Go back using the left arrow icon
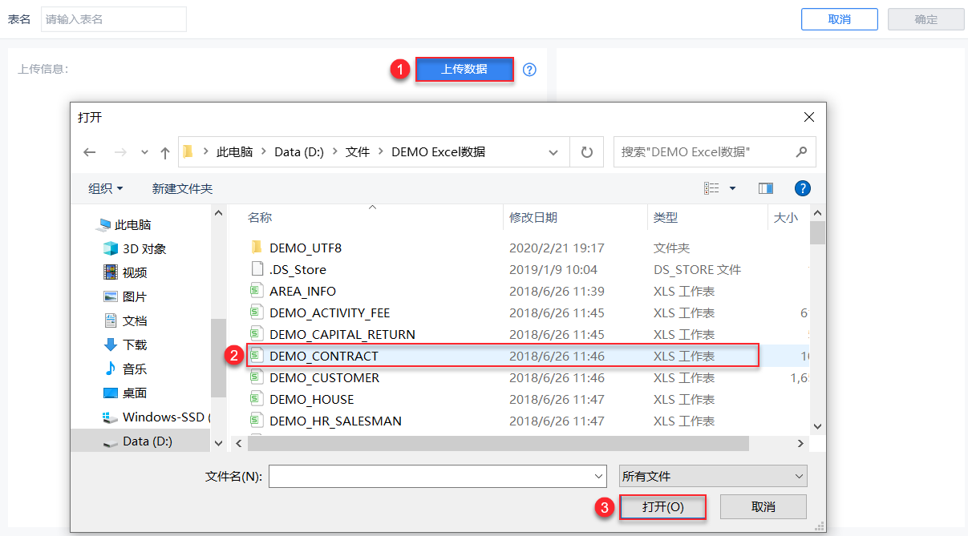Viewport: 968px width, 536px height. (x=90, y=152)
